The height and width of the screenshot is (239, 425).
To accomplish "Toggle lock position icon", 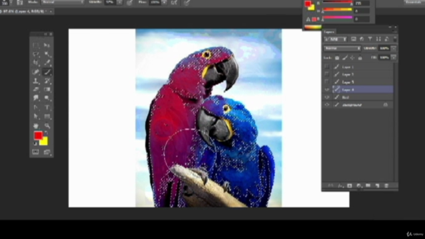I will [x=352, y=58].
